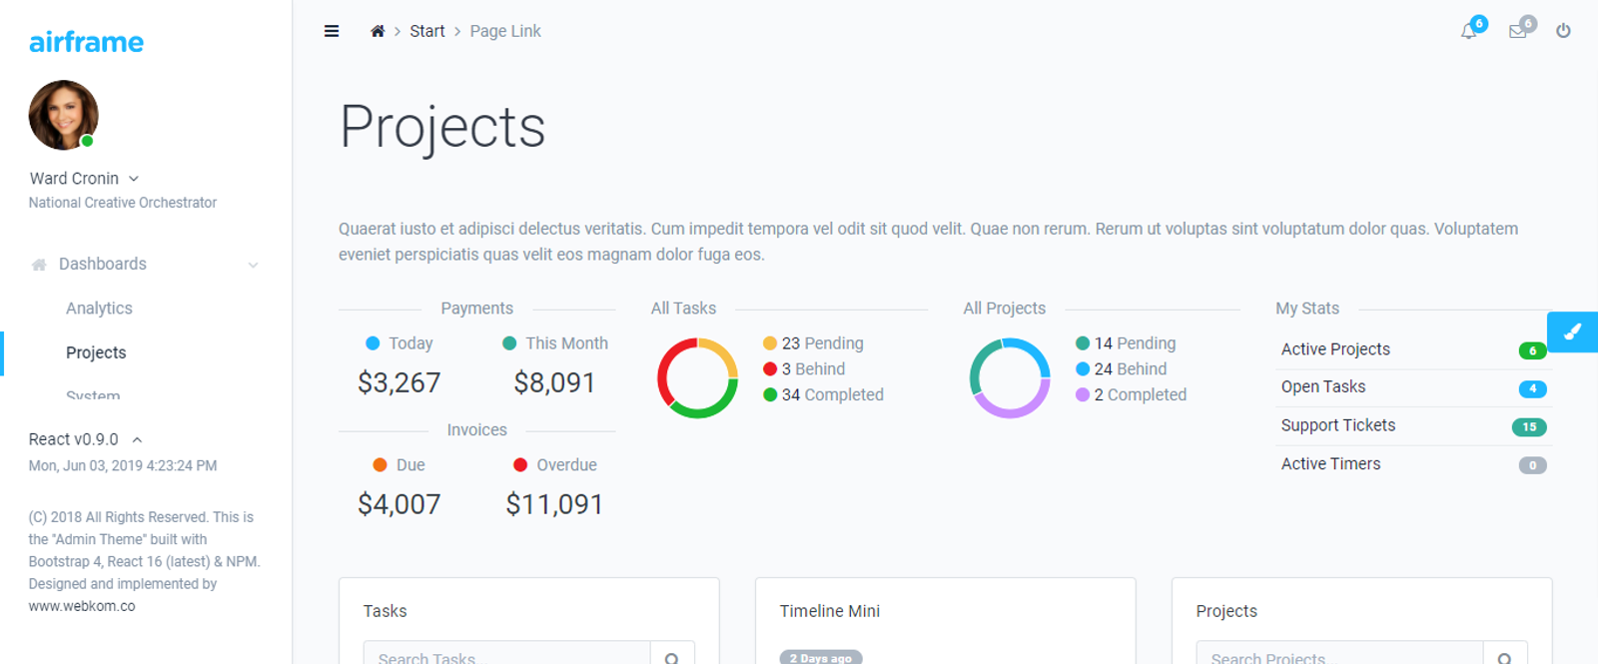
Task: Click the Dashboards home icon in sidebar
Action: click(x=39, y=265)
